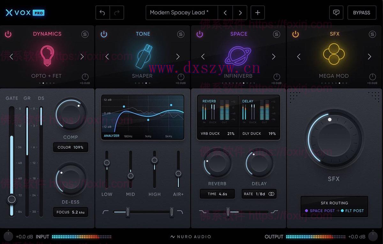Click the right filter shape icon under Space
383x244 pixels.
(x=274, y=212)
